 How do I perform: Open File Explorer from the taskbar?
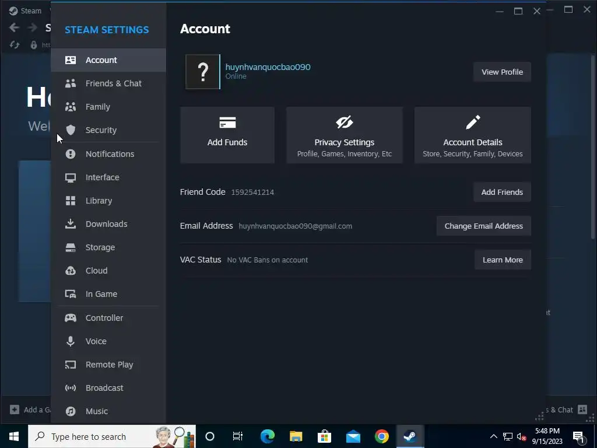[296, 436]
